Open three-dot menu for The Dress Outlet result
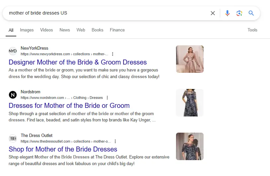 (115, 141)
